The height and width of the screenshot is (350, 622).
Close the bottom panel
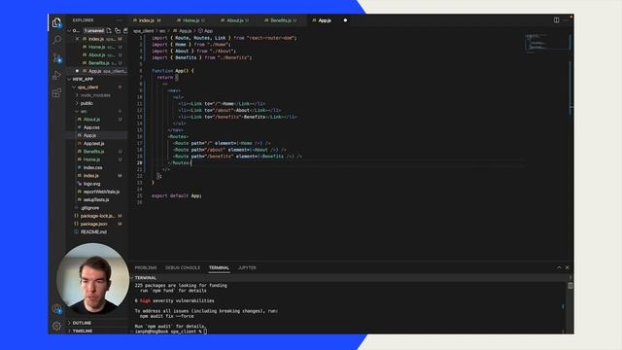[x=567, y=268]
